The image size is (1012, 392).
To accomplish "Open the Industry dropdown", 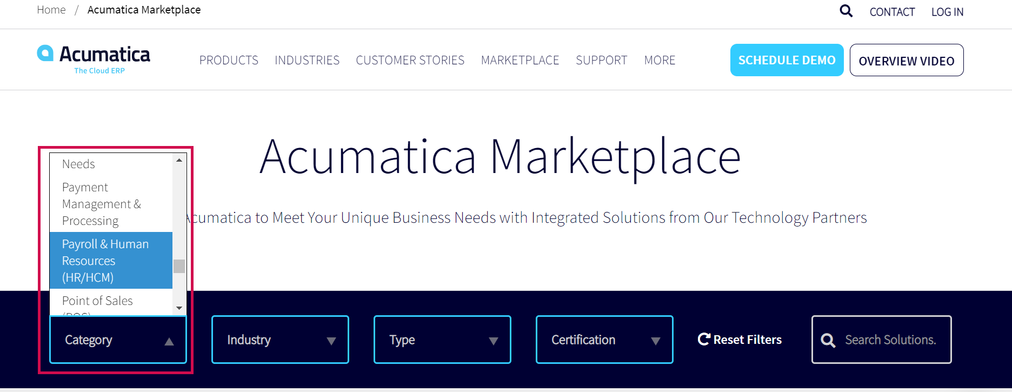I will click(x=280, y=340).
